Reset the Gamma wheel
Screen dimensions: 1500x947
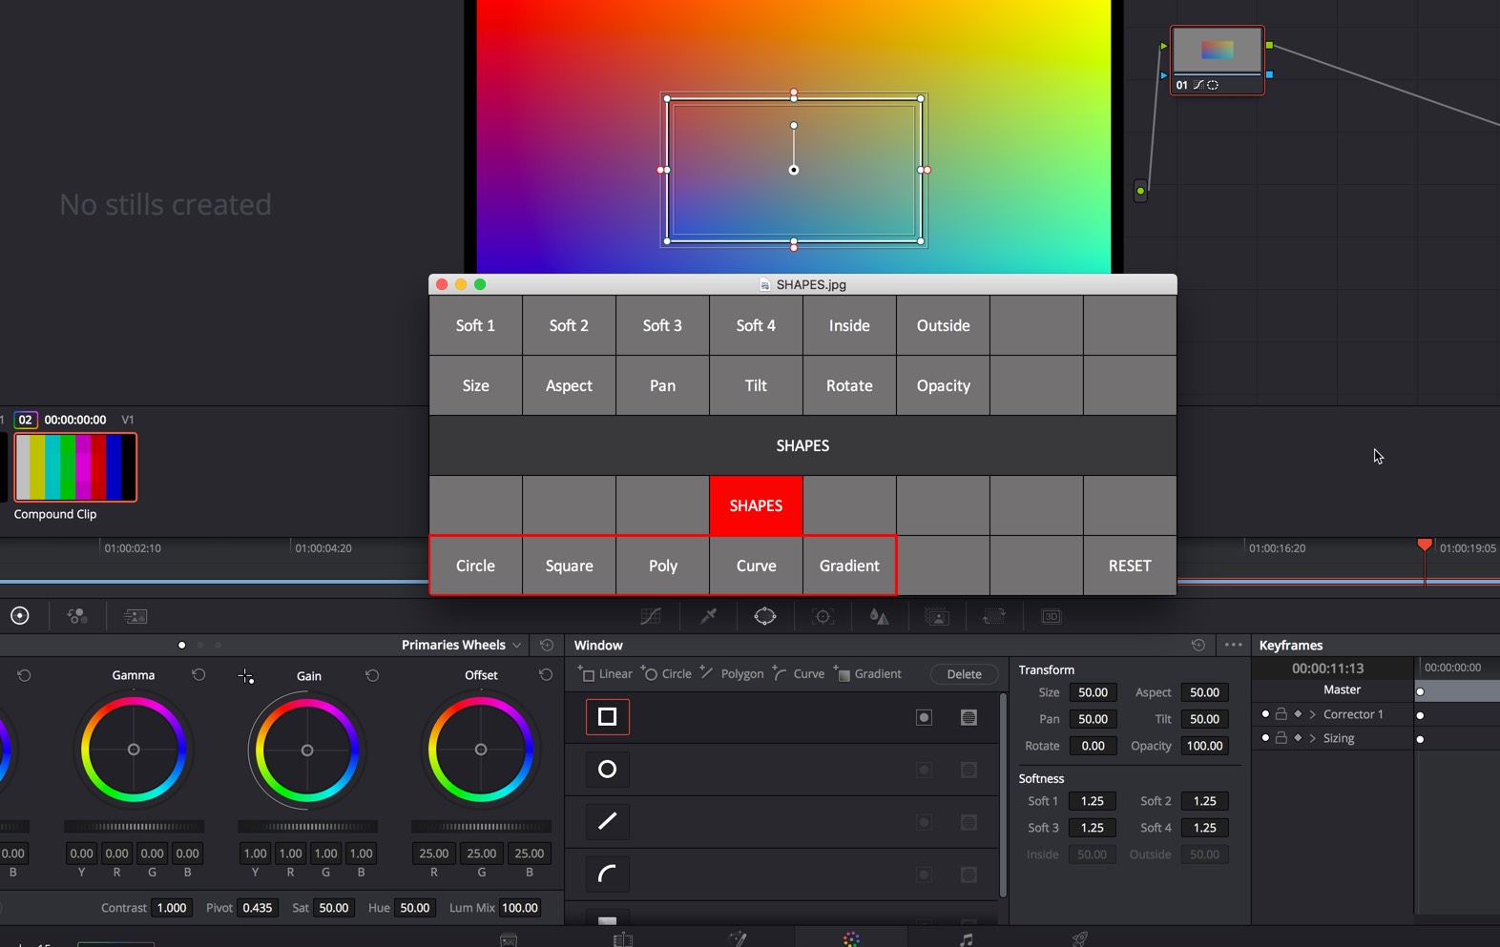tap(198, 674)
